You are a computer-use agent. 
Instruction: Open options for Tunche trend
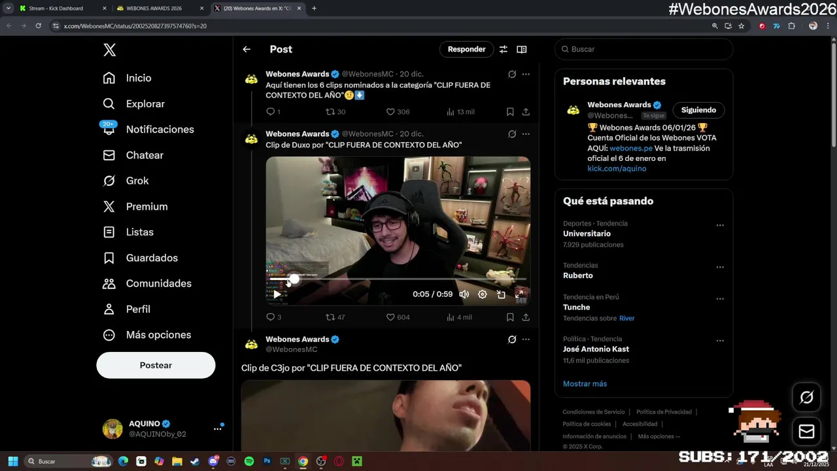tap(720, 298)
